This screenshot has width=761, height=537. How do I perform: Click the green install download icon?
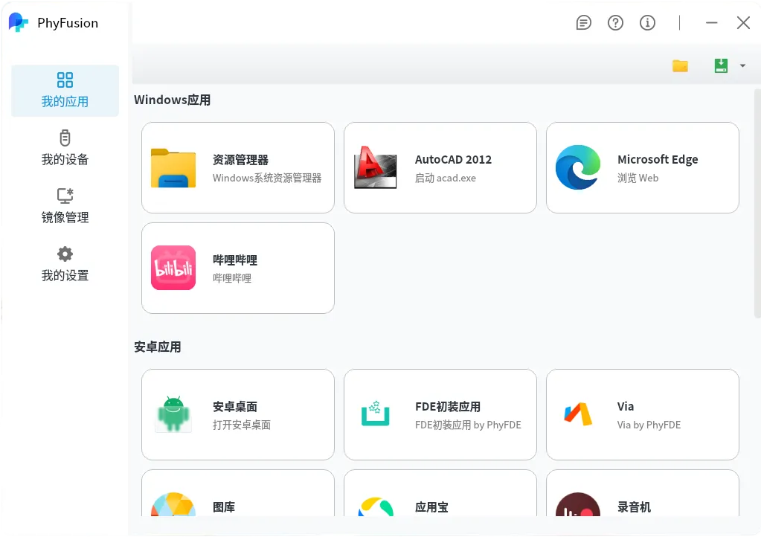[x=722, y=65]
